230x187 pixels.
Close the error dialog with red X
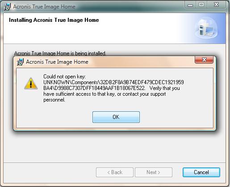(204, 60)
